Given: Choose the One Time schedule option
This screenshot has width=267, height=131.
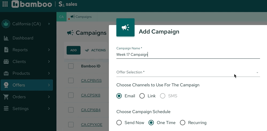Looking at the screenshot, I should click(151, 123).
